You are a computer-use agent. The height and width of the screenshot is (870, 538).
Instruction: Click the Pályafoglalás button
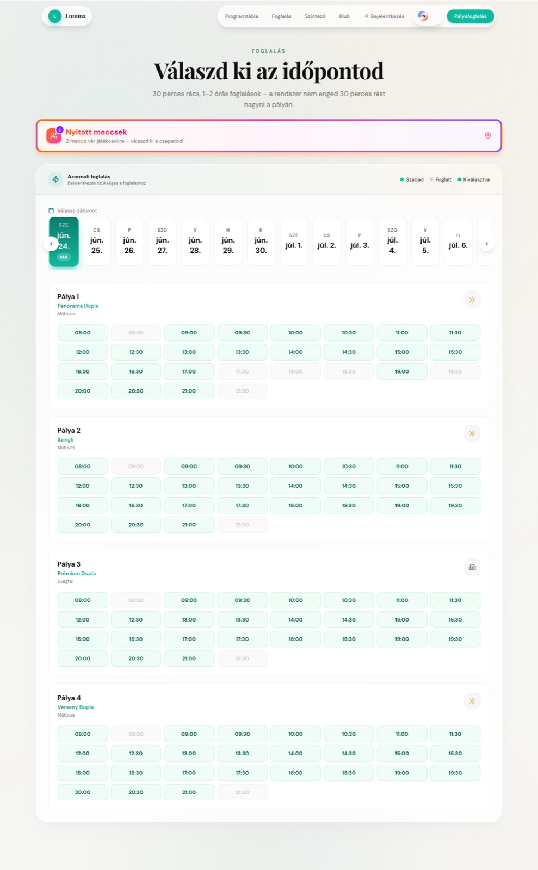(x=471, y=16)
